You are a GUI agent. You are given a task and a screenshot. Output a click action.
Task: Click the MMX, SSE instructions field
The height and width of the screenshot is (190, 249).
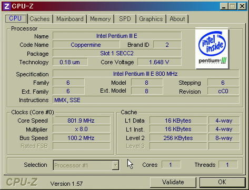[x=146, y=100]
